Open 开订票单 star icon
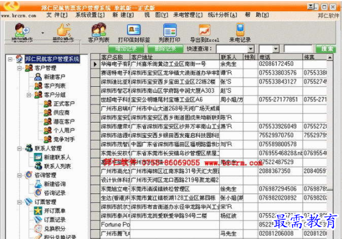This screenshot has height=239, width=342. pyautogui.click(x=38, y=210)
